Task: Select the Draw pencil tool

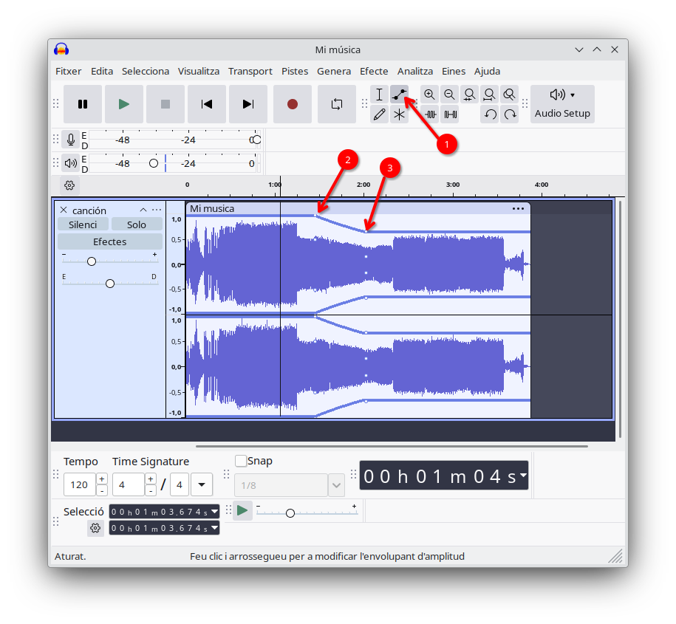Action: [379, 114]
